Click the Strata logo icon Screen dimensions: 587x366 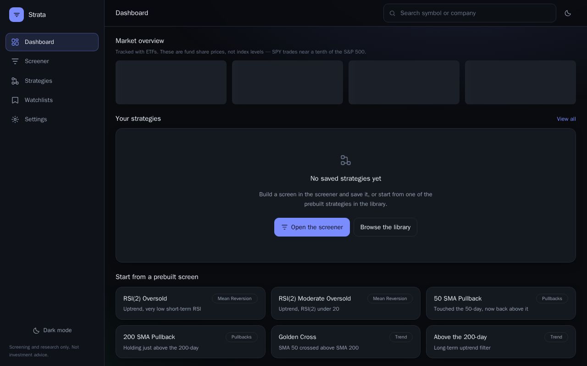pos(17,15)
